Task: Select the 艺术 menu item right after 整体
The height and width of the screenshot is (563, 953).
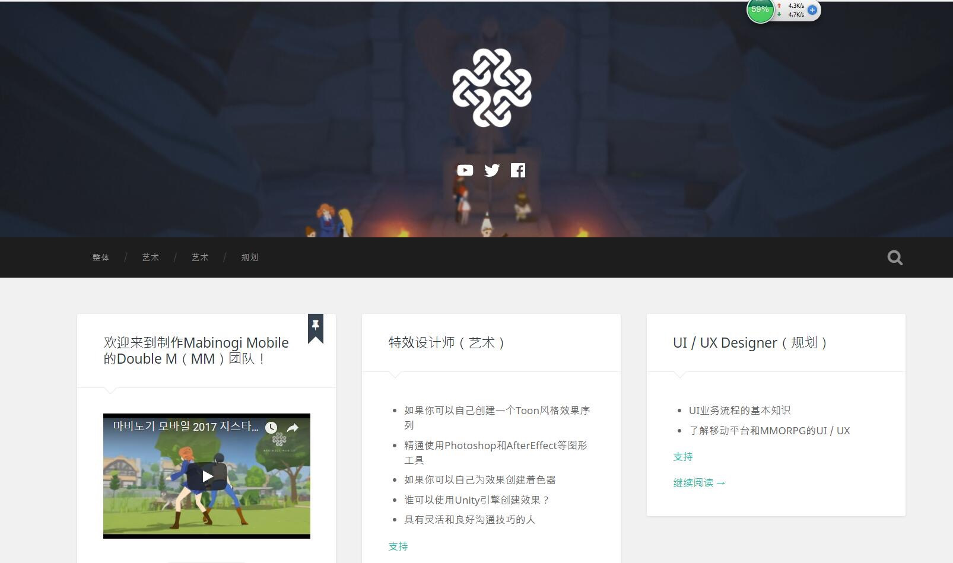Action: click(151, 257)
